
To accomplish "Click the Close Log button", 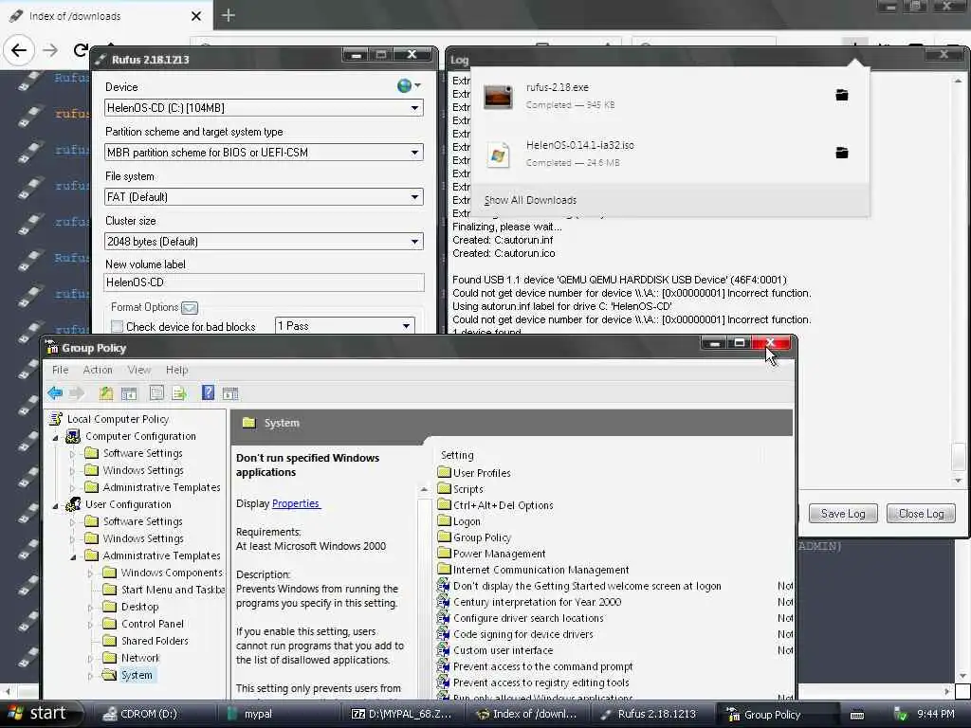I will pyautogui.click(x=921, y=513).
